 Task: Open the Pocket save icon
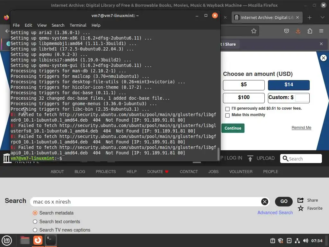point(286,31)
